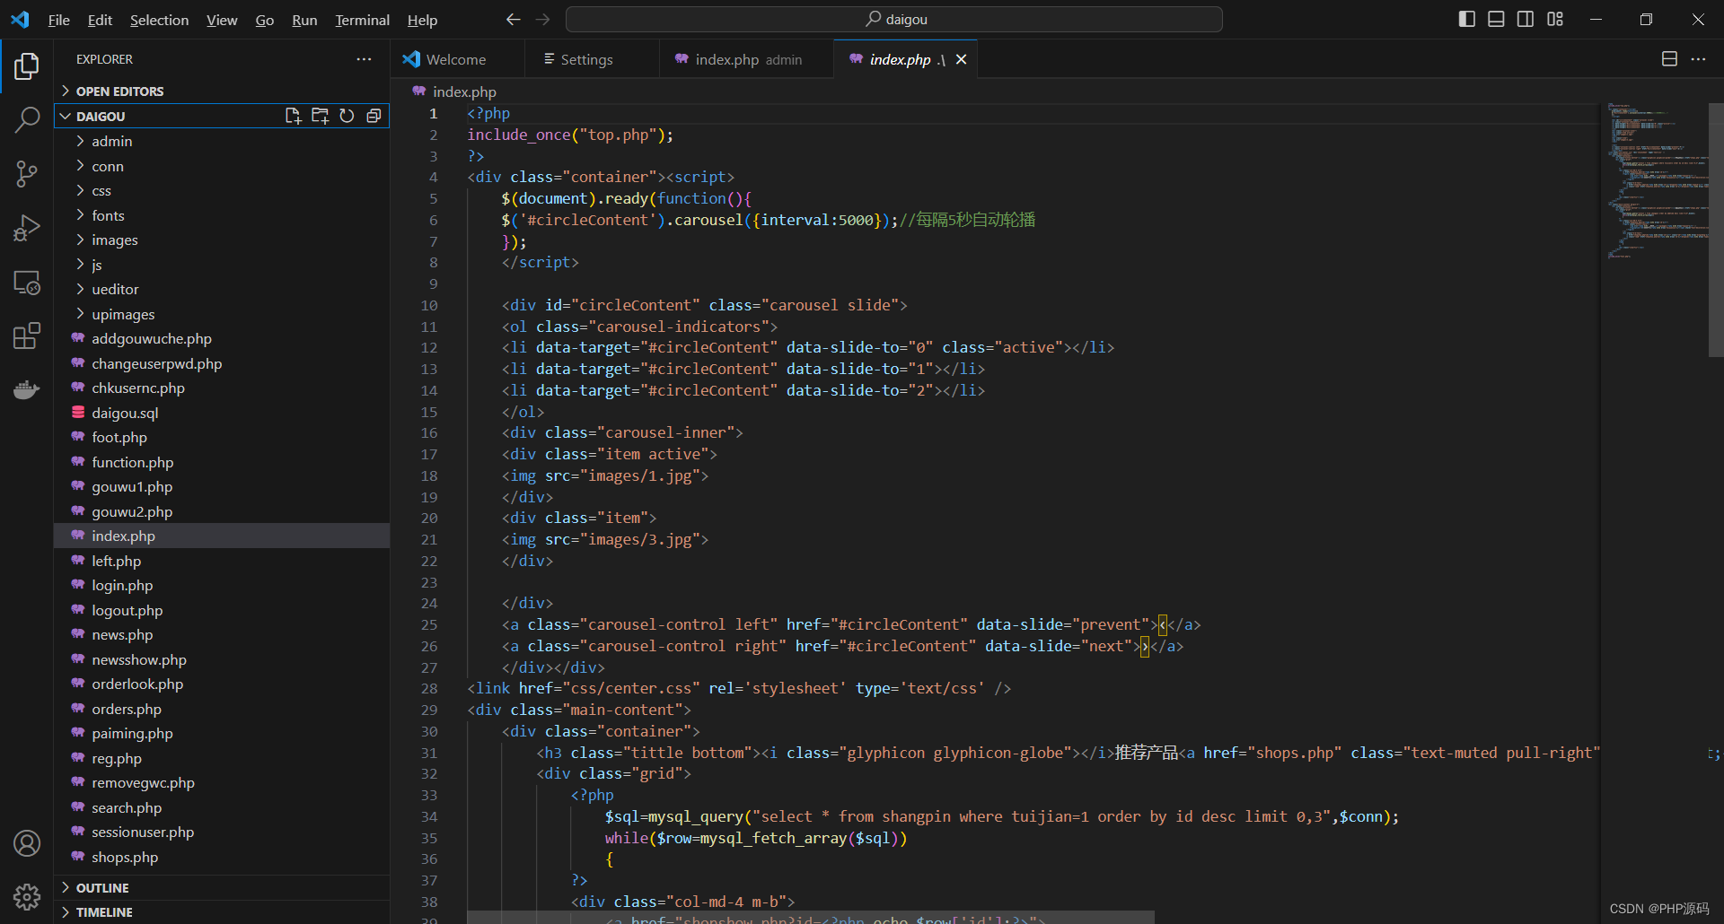
Task: Expand the upimages folder
Action: 222,314
